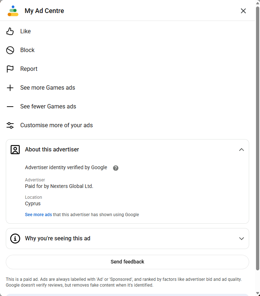The image size is (260, 296).
Task: Select Customise more of your ads
Action: click(x=56, y=125)
